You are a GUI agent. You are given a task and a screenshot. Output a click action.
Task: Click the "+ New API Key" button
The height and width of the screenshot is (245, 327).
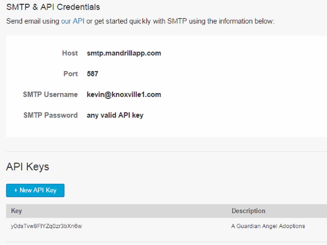pos(35,190)
